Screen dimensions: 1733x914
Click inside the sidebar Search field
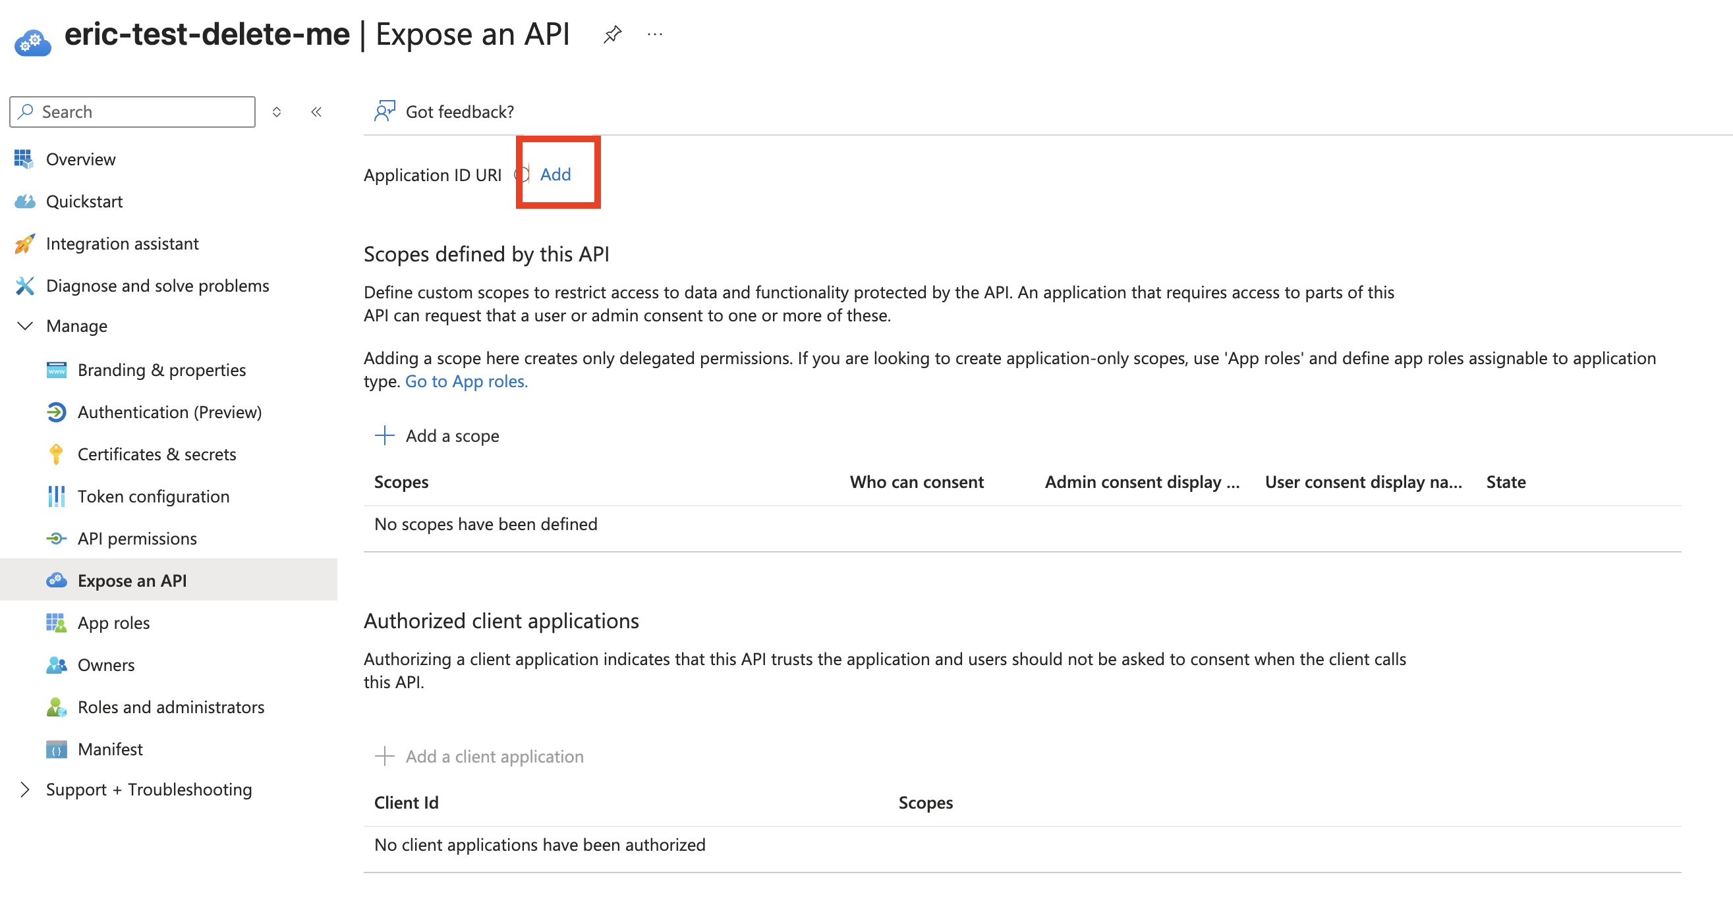point(131,111)
